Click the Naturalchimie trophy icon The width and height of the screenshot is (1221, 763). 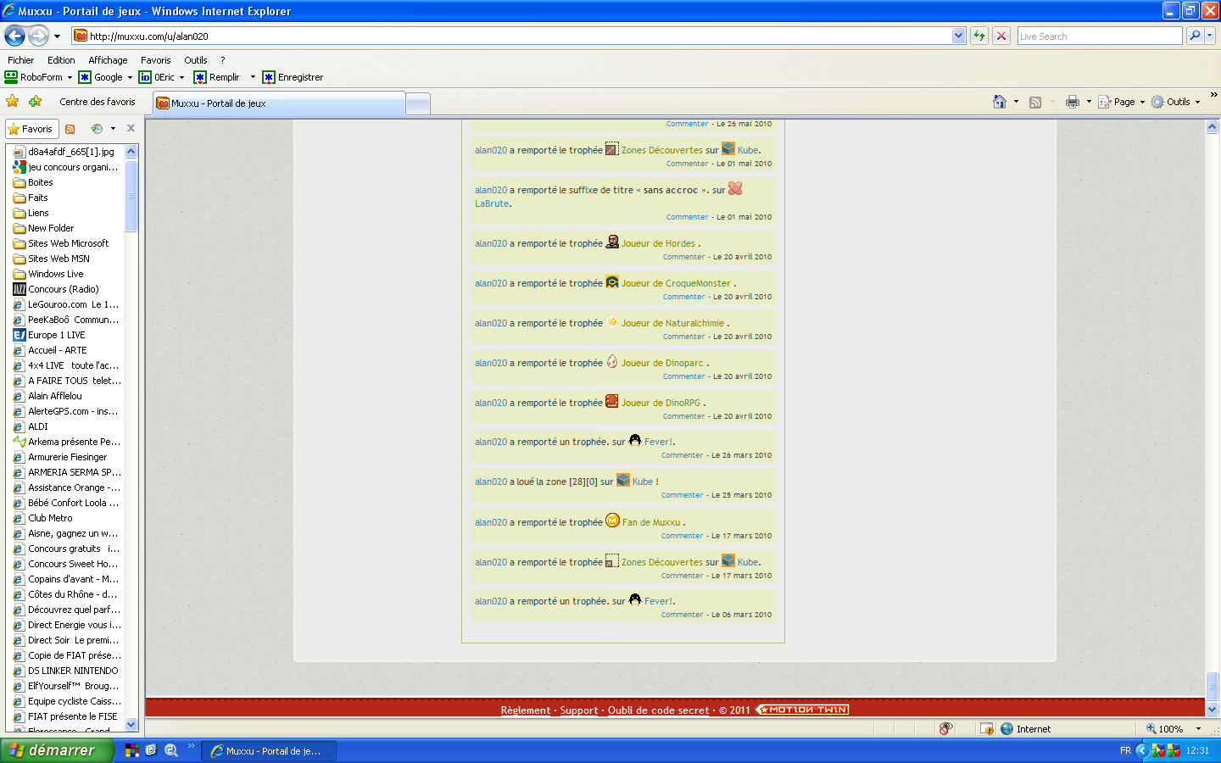tap(612, 321)
